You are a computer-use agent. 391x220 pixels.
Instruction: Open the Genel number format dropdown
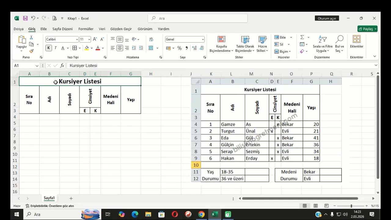coord(203,39)
